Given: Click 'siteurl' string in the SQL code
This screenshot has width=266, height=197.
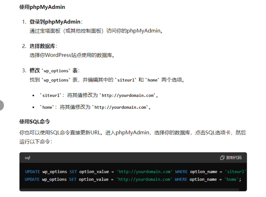Looking at the screenshot, I should (x=235, y=172).
